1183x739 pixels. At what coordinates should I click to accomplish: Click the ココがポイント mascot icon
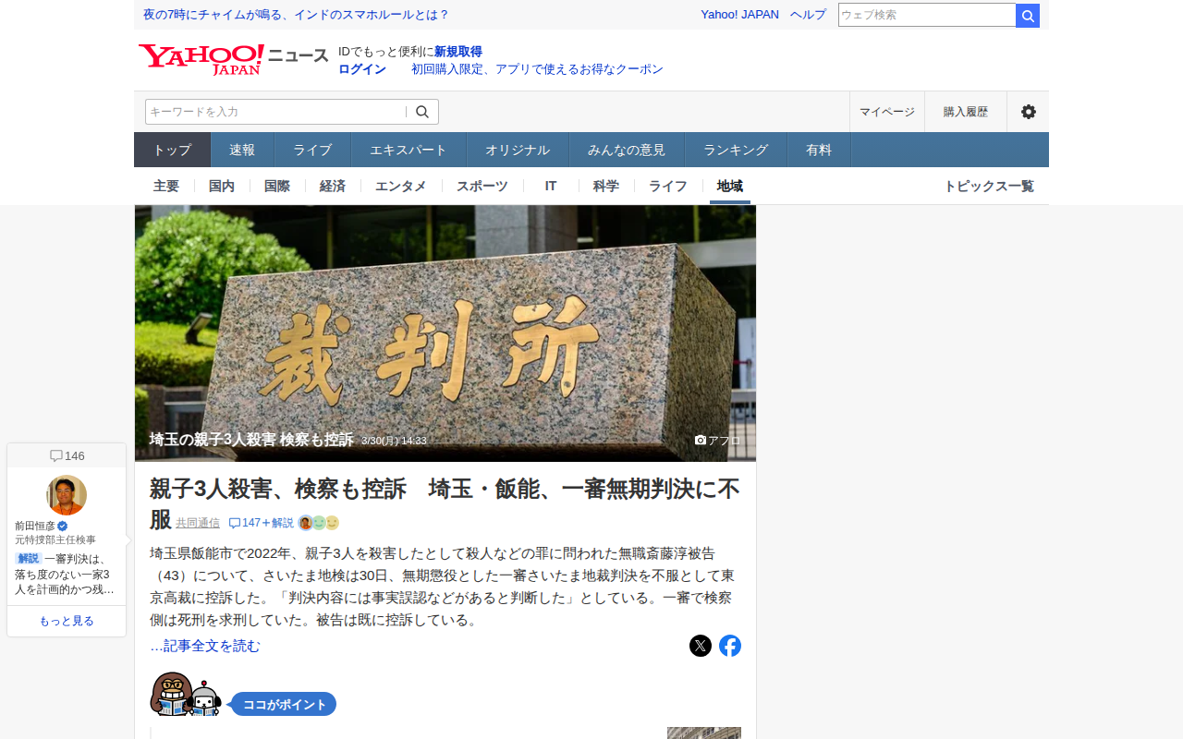point(186,695)
